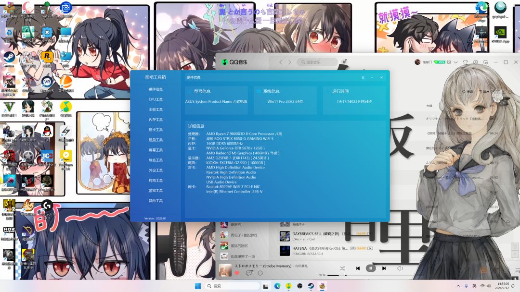Image resolution: width=520 pixels, height=292 pixels.
Task: Open CPU工具 in the toolbox sidebar
Action: (x=156, y=99)
